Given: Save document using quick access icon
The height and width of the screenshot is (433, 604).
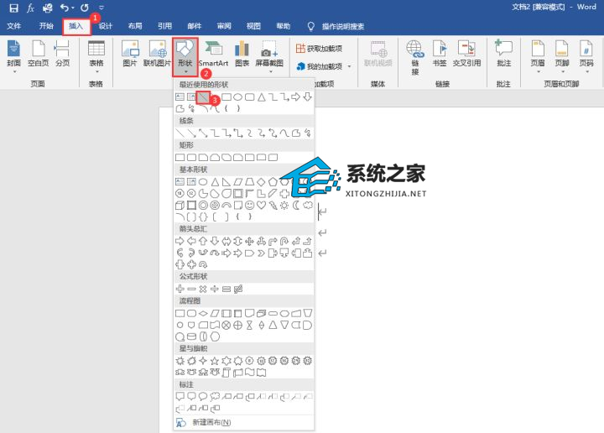Looking at the screenshot, I should [13, 8].
